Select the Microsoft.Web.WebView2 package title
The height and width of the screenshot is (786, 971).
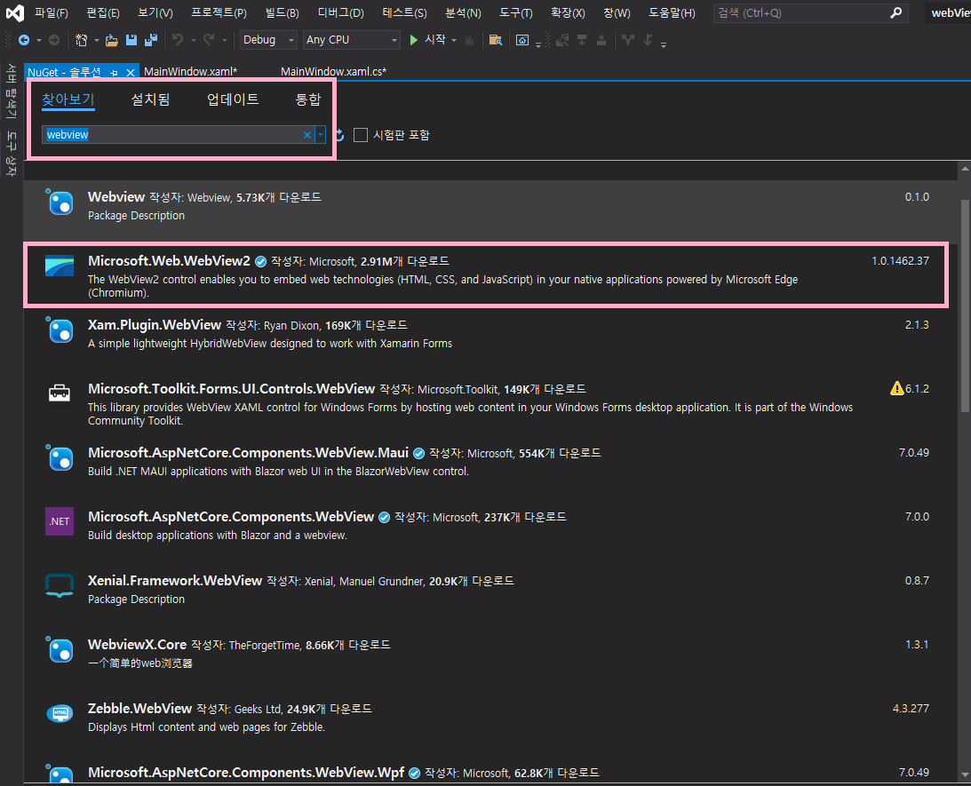pyautogui.click(x=169, y=260)
